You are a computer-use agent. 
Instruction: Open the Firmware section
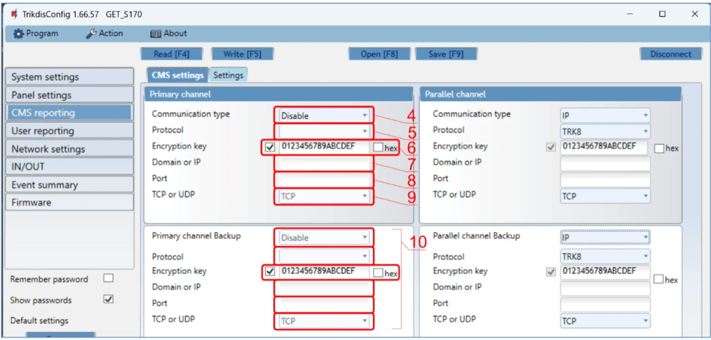(x=69, y=202)
